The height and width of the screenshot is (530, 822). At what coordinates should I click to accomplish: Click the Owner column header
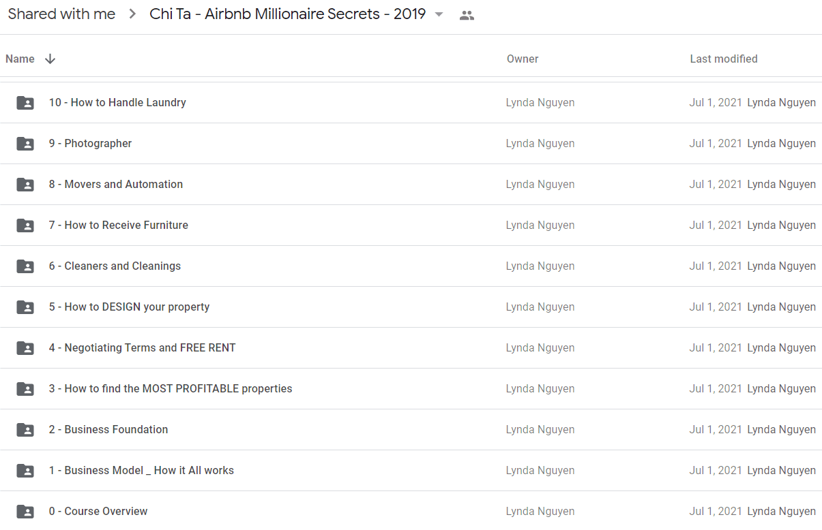tap(523, 59)
